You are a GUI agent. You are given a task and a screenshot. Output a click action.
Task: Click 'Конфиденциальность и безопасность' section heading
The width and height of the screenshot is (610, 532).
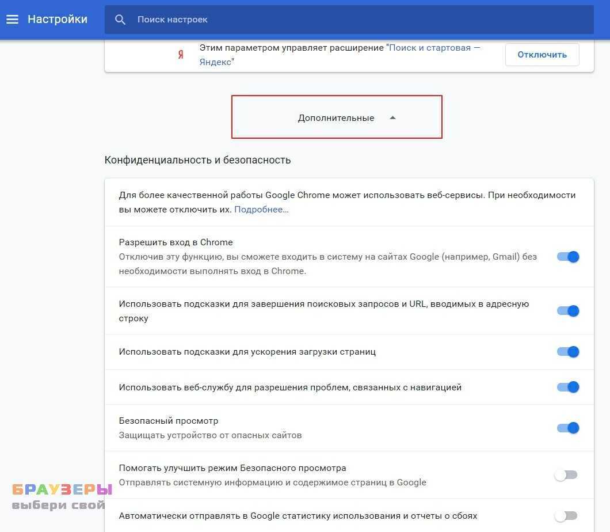(x=197, y=160)
